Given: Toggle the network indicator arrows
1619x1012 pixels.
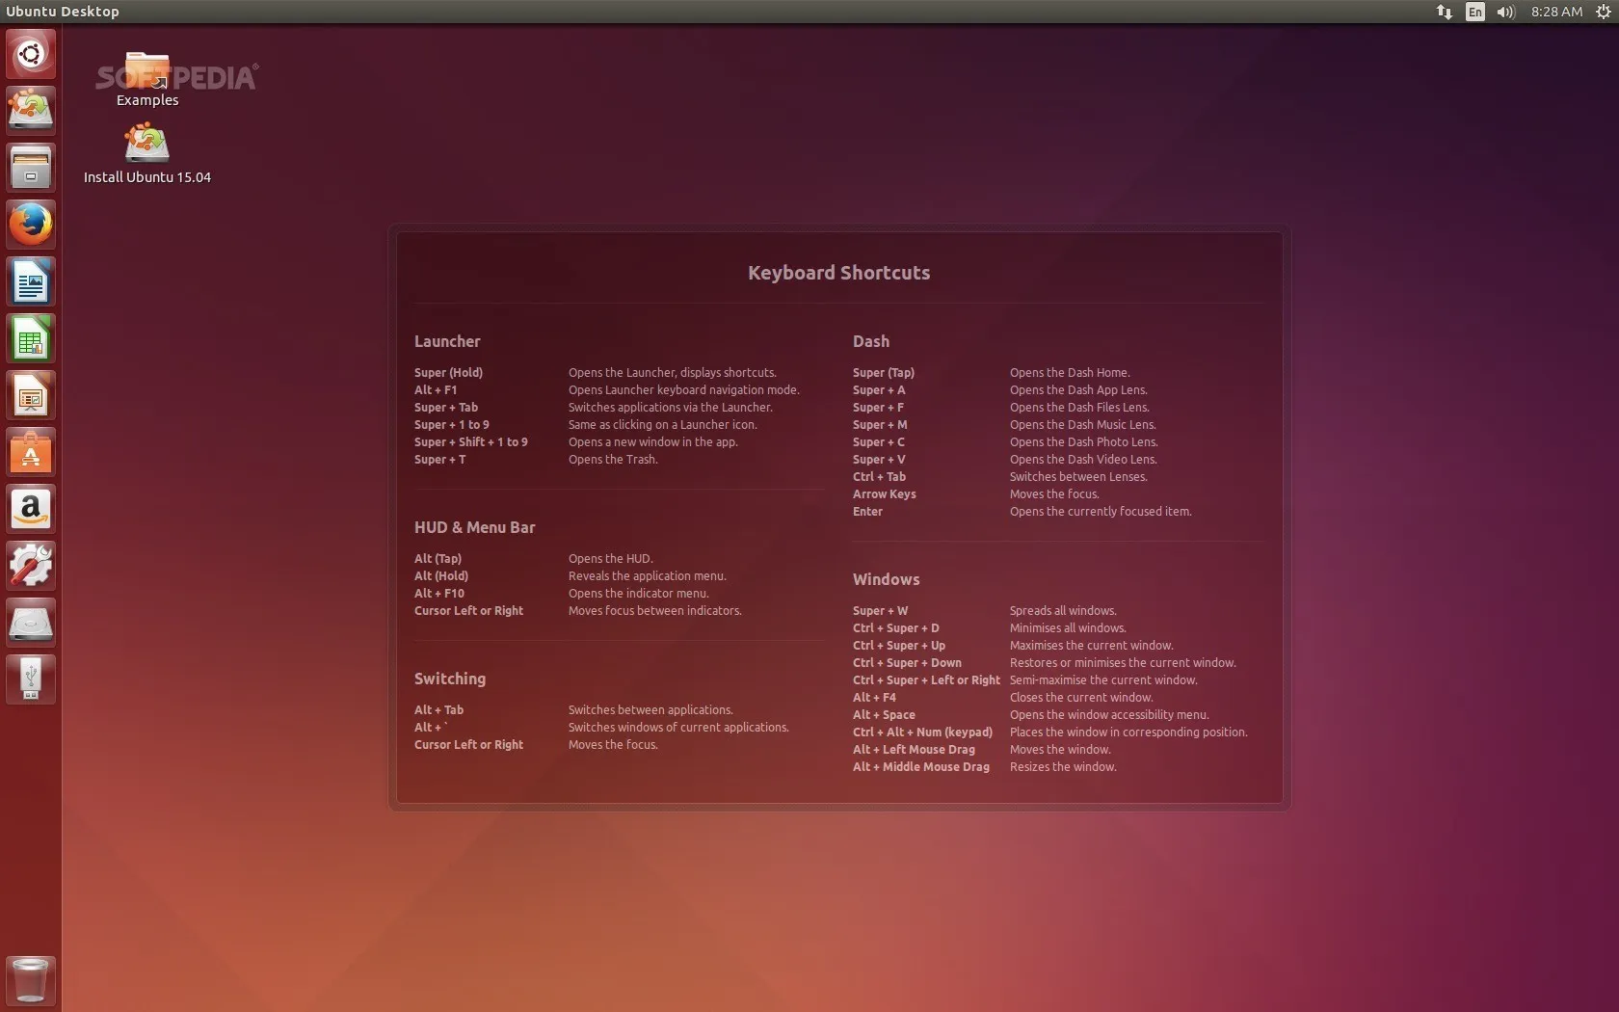Looking at the screenshot, I should (1444, 12).
